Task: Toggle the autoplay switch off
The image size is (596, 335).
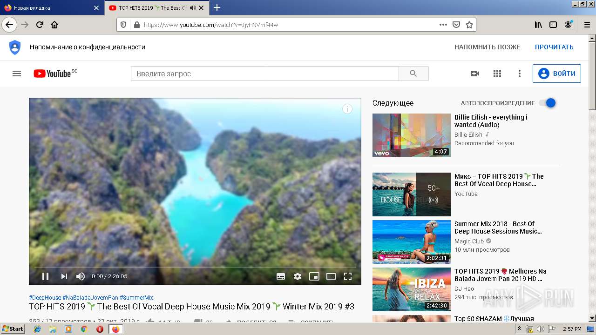Action: [x=548, y=103]
